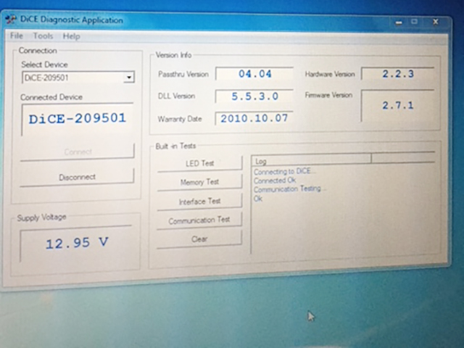Image resolution: width=464 pixels, height=348 pixels.
Task: Click the DiCE application icon in title bar
Action: tap(11, 20)
